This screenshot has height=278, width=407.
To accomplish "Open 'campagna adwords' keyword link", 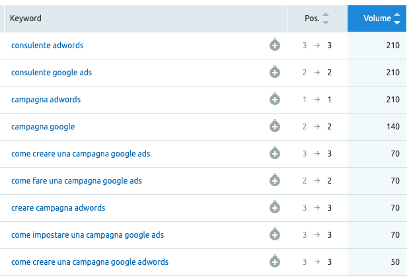I will click(x=46, y=100).
